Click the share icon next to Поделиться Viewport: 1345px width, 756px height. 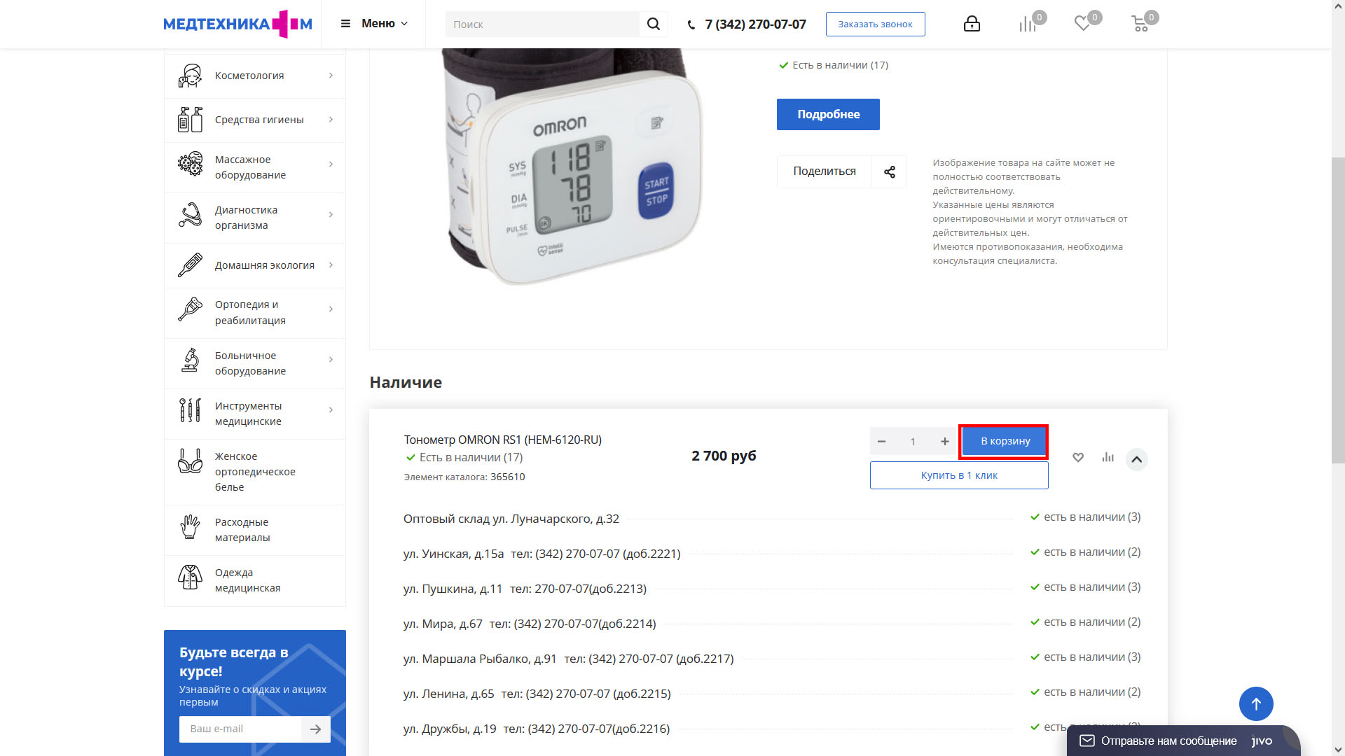tap(890, 171)
